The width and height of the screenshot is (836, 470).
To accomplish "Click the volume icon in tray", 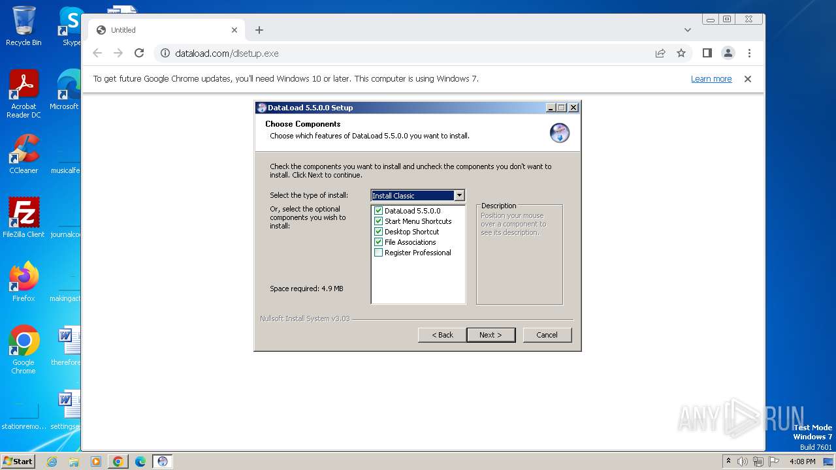I will pos(743,462).
